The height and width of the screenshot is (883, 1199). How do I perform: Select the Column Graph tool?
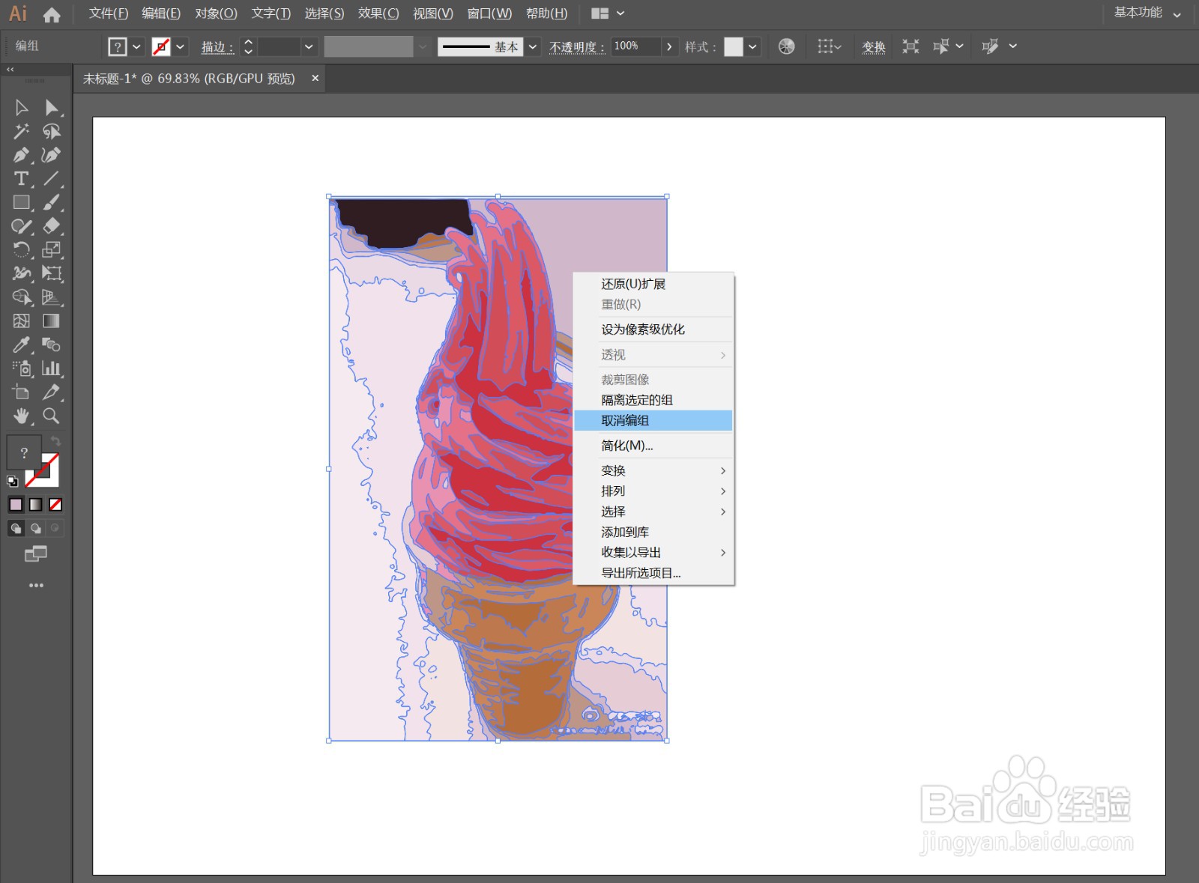pyautogui.click(x=51, y=368)
